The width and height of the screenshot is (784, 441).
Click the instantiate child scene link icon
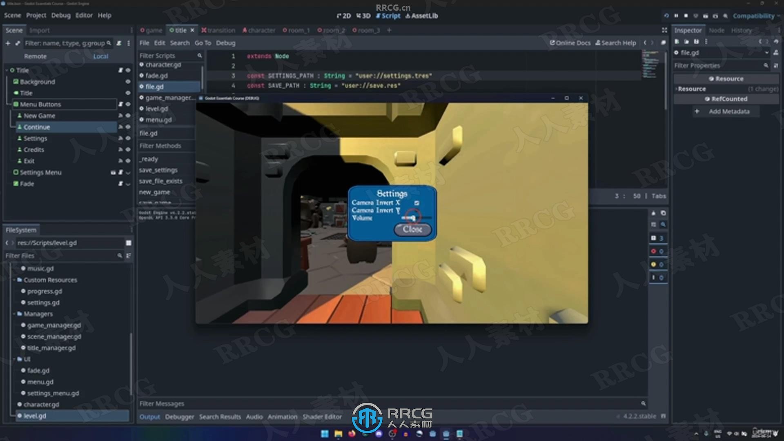coord(18,43)
